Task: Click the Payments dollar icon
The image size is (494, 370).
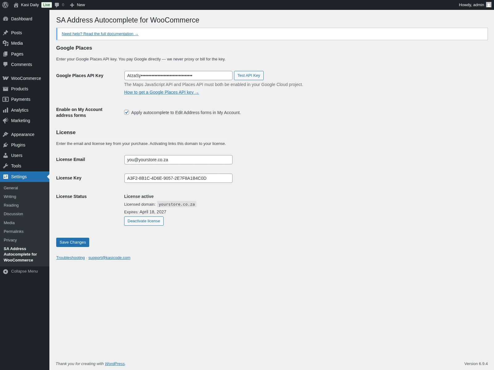Action: [x=6, y=99]
